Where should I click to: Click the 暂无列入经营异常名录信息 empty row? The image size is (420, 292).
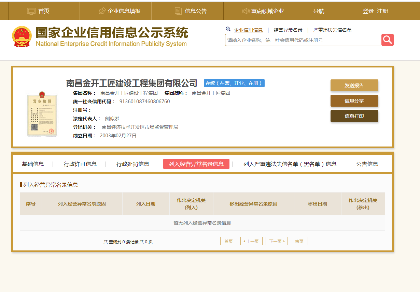pyautogui.click(x=202, y=223)
